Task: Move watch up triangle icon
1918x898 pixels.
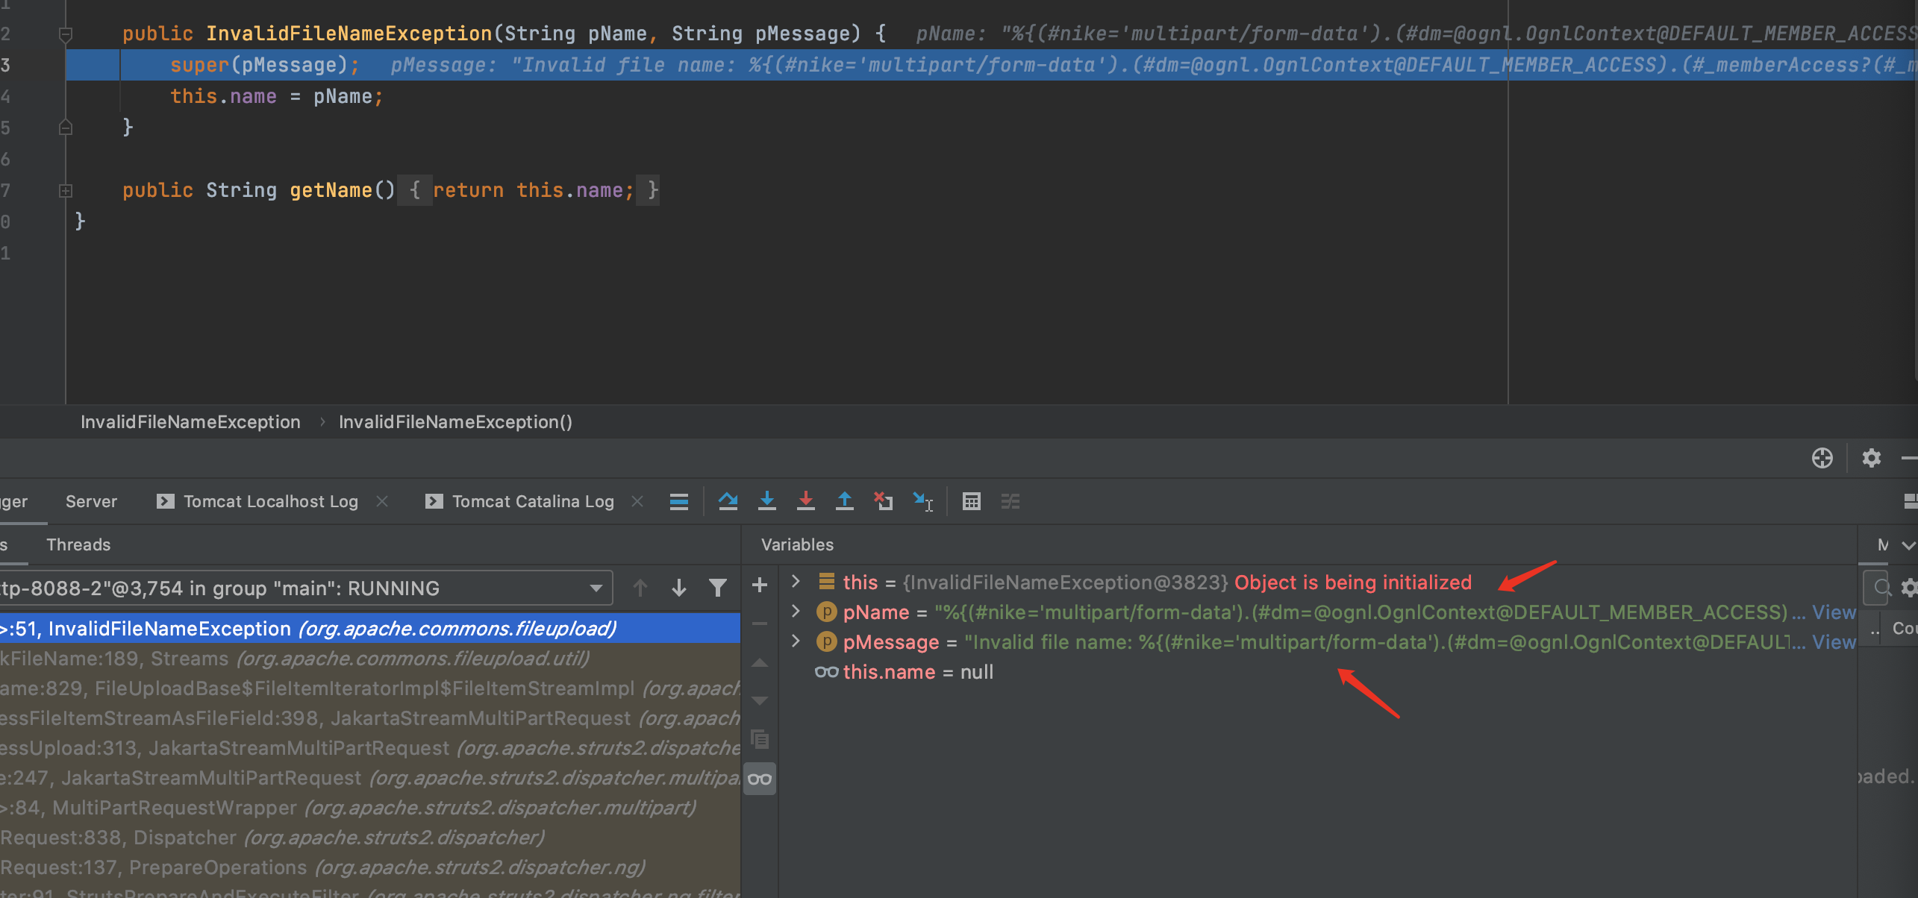Action: (x=760, y=662)
